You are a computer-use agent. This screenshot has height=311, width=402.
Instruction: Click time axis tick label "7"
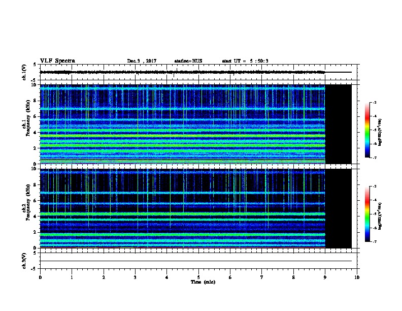[261, 277]
